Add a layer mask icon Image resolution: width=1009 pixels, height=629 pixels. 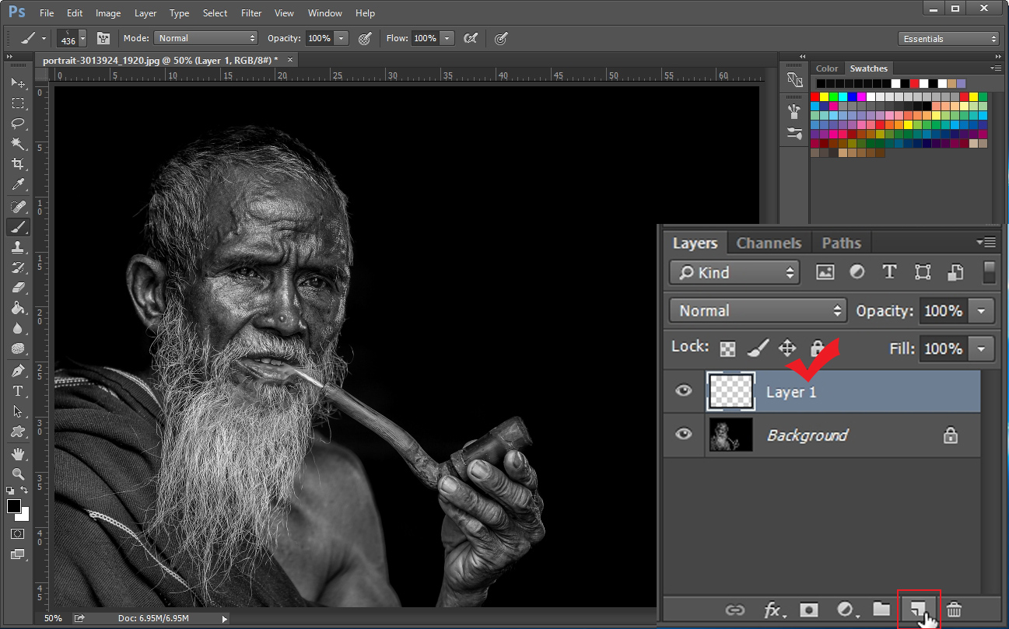809,610
